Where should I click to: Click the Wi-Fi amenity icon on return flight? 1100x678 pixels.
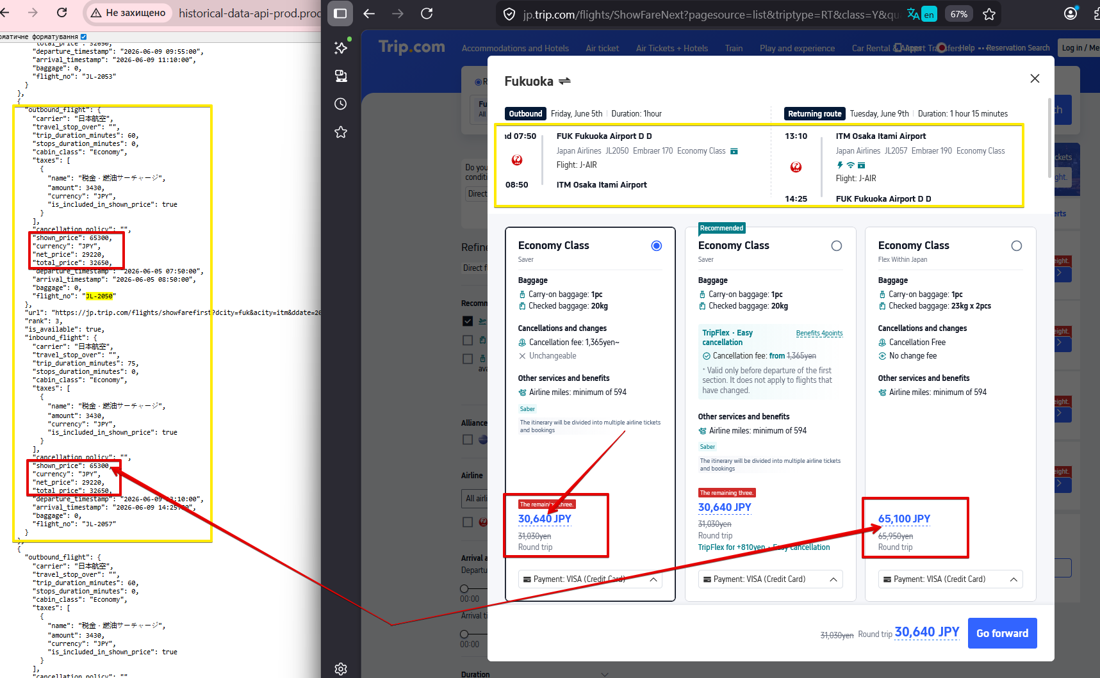click(850, 165)
